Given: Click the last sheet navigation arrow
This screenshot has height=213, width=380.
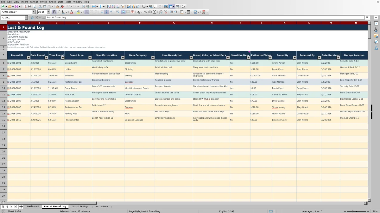Looking at the screenshot, I should [x=16, y=207].
